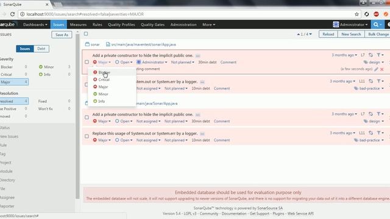Click Comment link on last issue
This screenshot has height=219, width=390.
[x=222, y=141]
